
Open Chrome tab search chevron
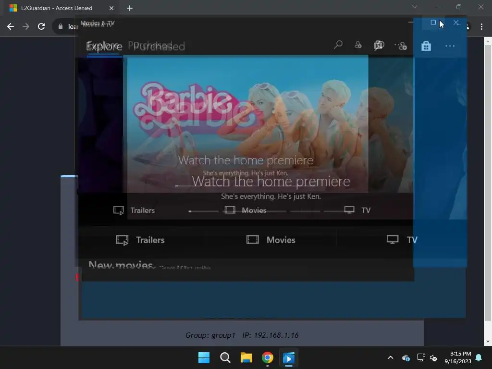(x=415, y=7)
